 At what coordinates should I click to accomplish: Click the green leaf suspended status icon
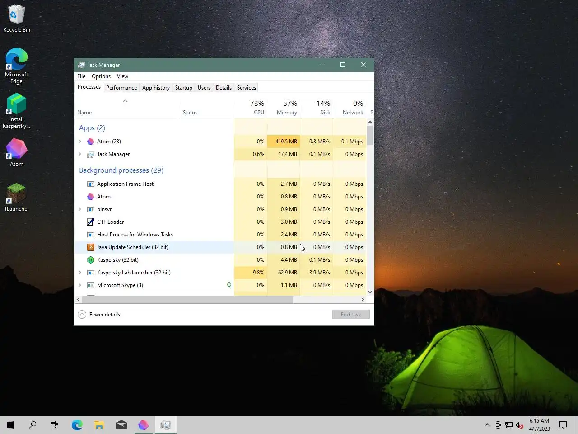[x=229, y=285]
